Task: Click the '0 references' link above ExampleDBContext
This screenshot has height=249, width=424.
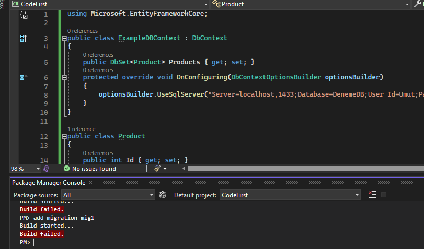Action: [x=83, y=31]
